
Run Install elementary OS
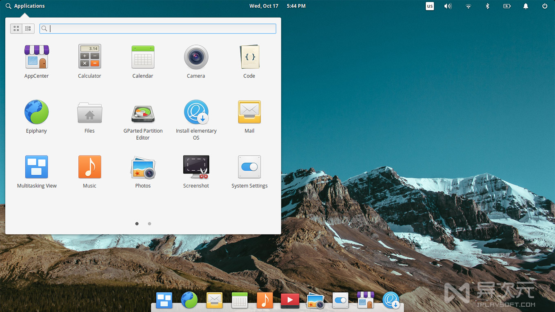point(196,112)
